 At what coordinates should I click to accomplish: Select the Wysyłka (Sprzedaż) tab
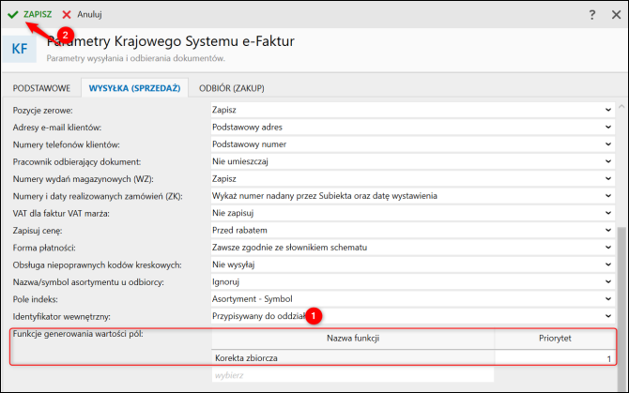coord(134,88)
